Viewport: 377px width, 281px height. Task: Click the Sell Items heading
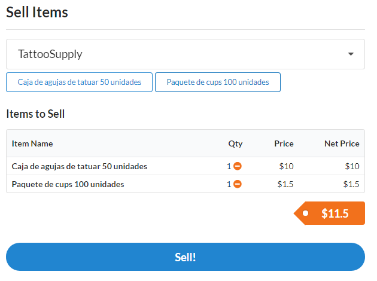pyautogui.click(x=37, y=12)
